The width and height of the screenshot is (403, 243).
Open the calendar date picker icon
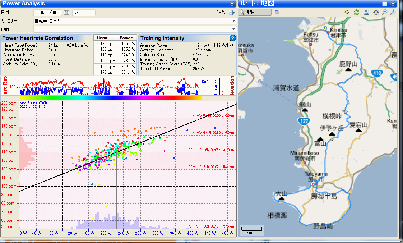(66, 13)
